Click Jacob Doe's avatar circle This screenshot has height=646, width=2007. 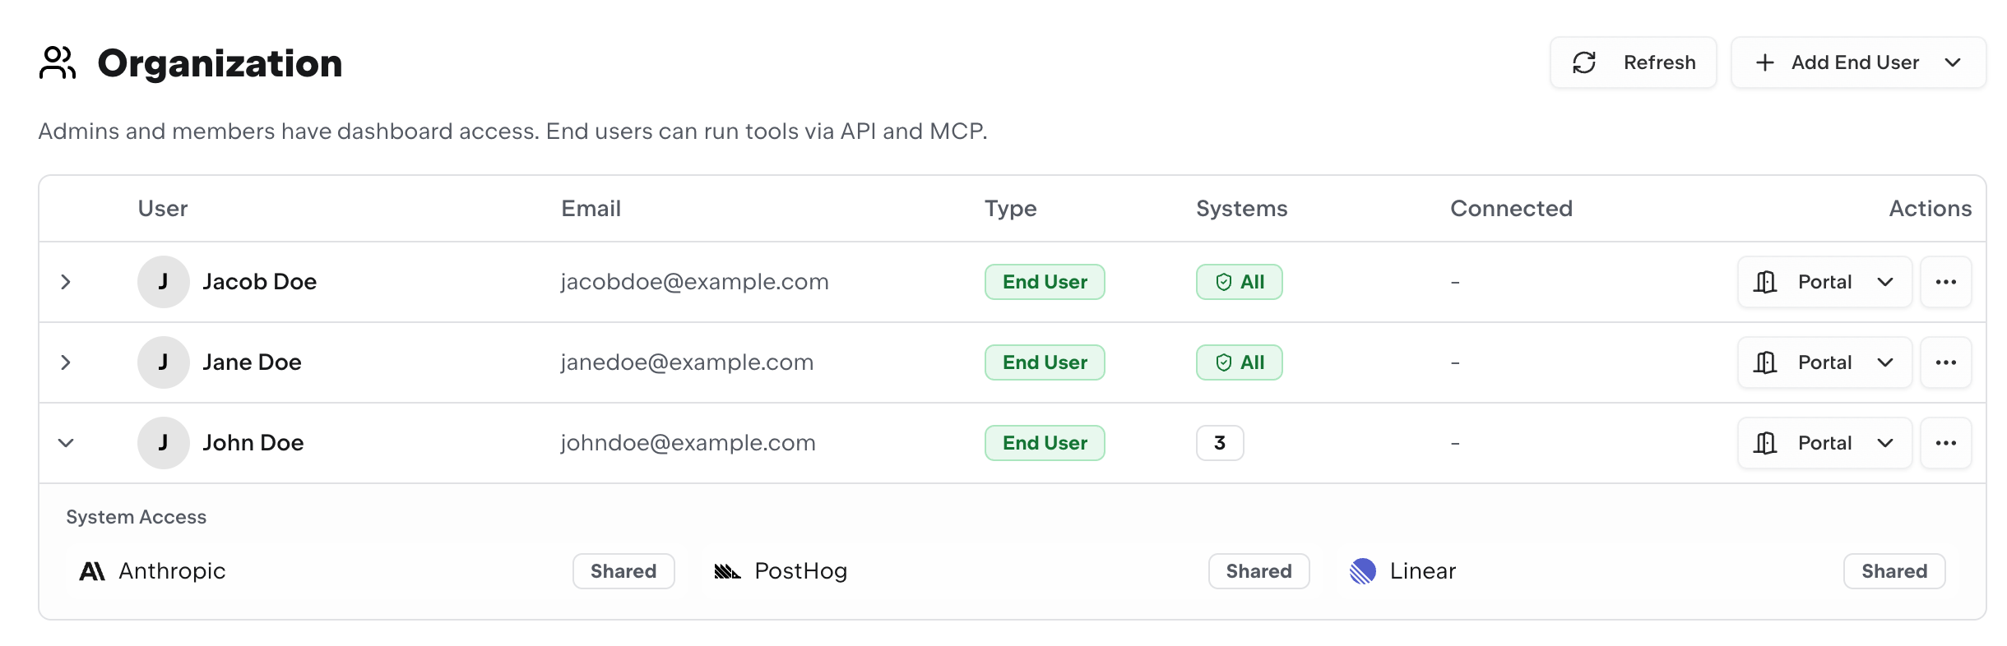pyautogui.click(x=163, y=282)
